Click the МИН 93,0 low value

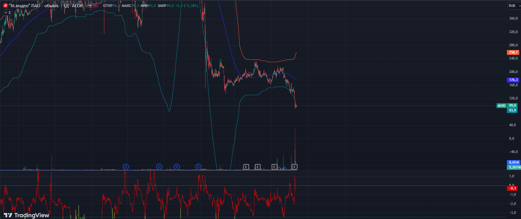pos(148,5)
